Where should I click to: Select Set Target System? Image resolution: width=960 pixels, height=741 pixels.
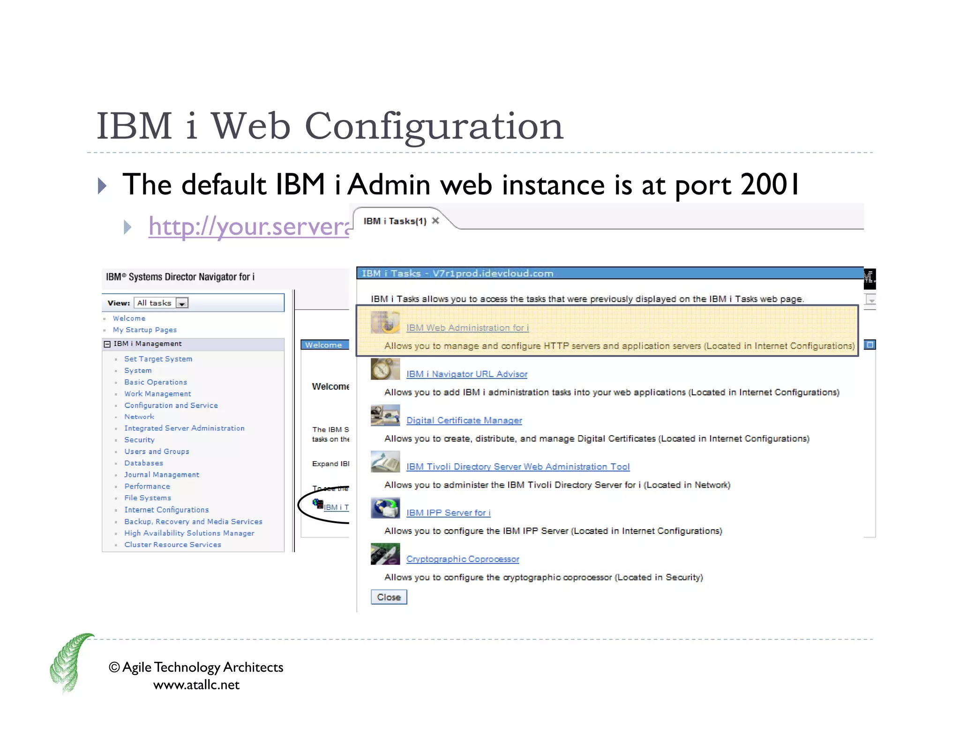click(158, 359)
